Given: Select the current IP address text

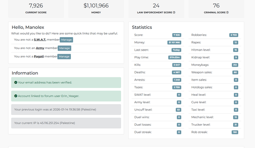Looking at the screenshot, I should (x=45, y=123).
